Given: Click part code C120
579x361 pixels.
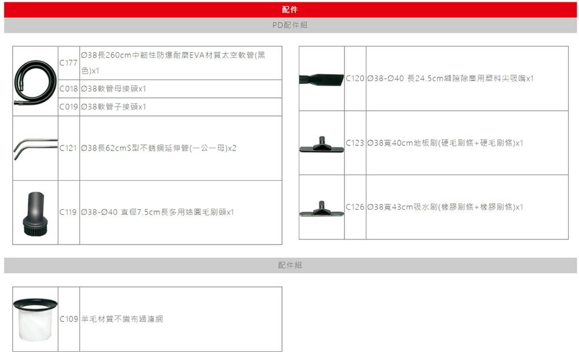Looking at the screenshot, I should [355, 78].
